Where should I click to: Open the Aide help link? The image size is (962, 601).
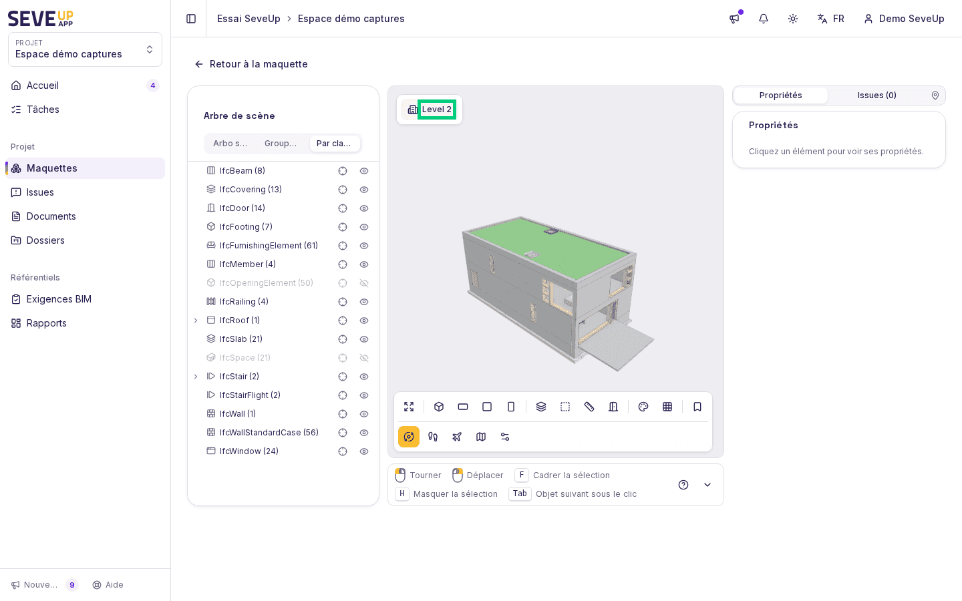click(108, 585)
